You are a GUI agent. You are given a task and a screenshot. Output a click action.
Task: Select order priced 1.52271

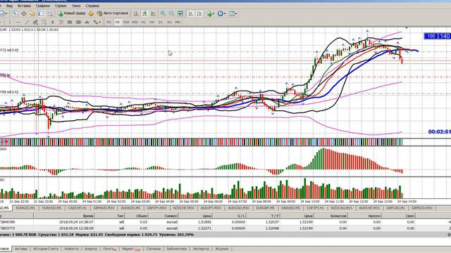(225, 228)
